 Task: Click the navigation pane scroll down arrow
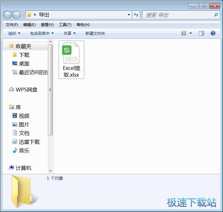pos(50,171)
